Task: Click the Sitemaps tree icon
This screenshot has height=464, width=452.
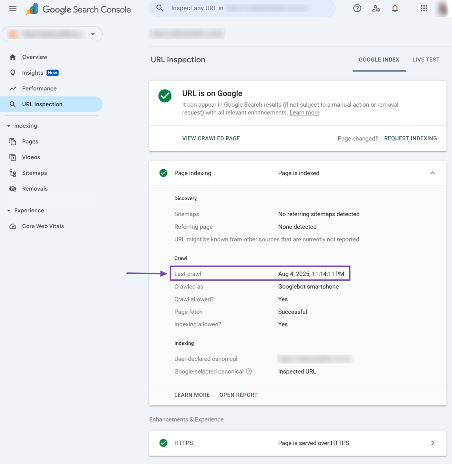Action: click(13, 173)
